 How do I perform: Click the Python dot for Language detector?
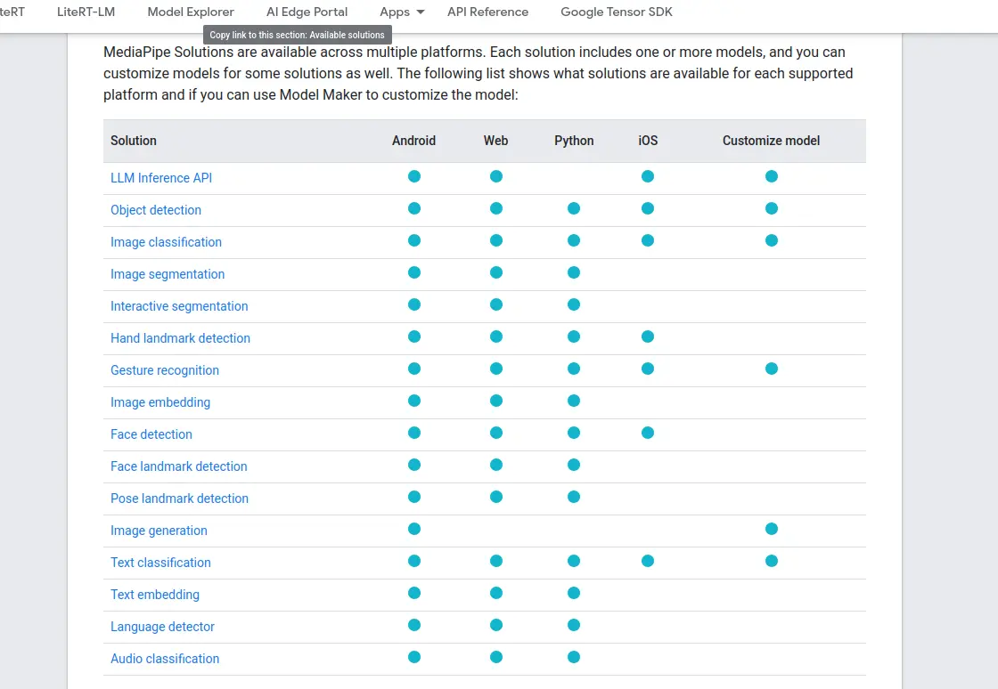[x=574, y=625]
